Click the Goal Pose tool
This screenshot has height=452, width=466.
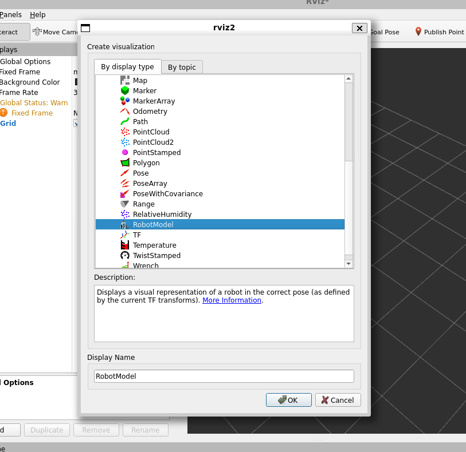click(385, 31)
